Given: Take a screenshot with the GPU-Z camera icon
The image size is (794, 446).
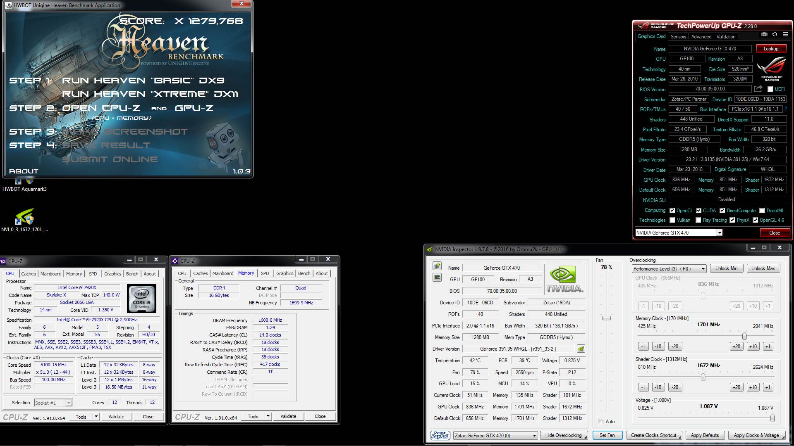Looking at the screenshot, I should 764,35.
